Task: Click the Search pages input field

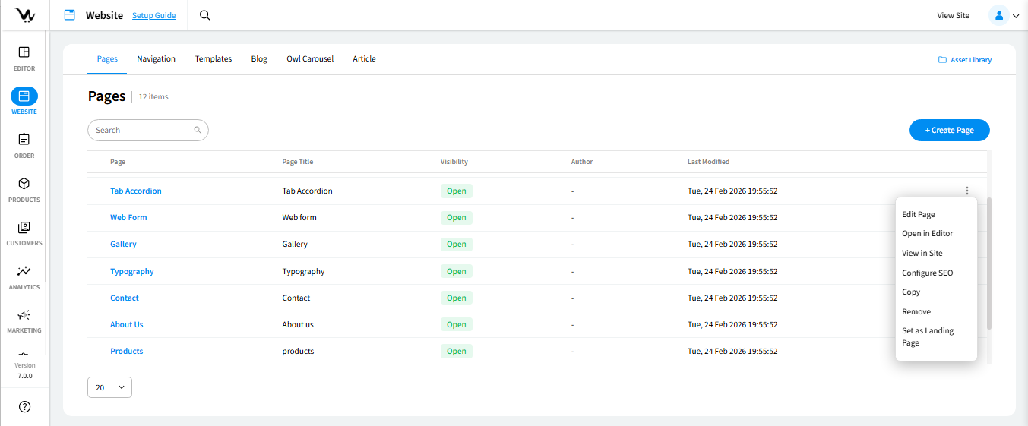Action: [x=143, y=130]
